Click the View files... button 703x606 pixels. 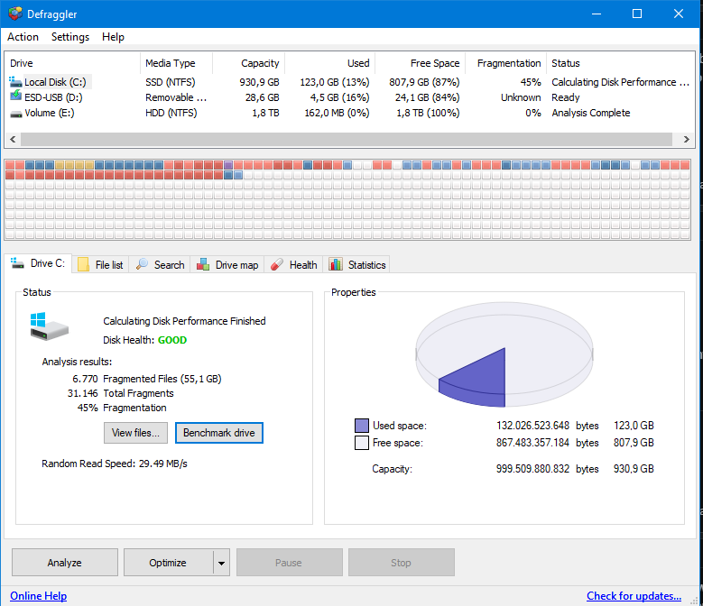point(135,433)
